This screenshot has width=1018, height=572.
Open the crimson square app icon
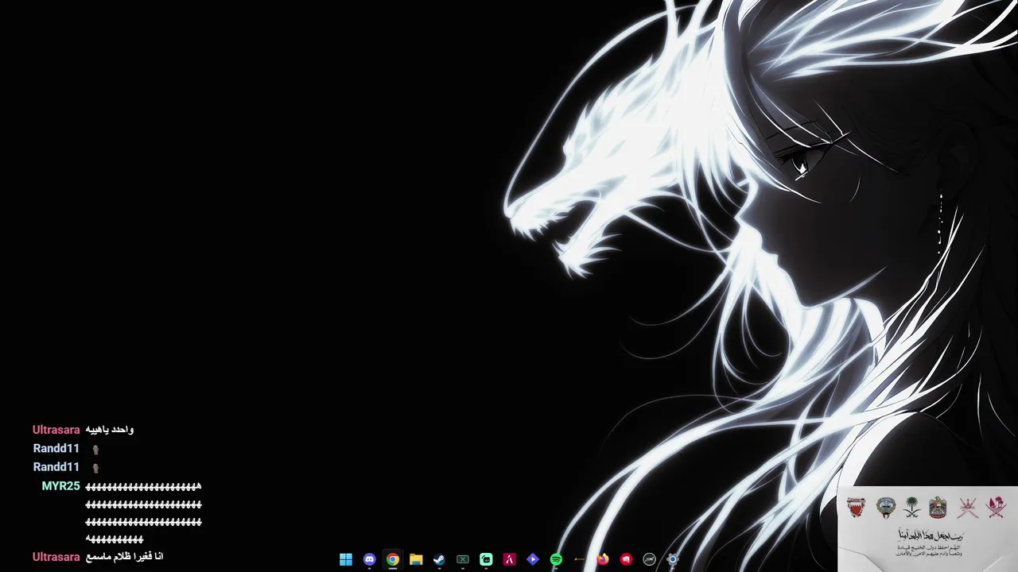(x=509, y=559)
